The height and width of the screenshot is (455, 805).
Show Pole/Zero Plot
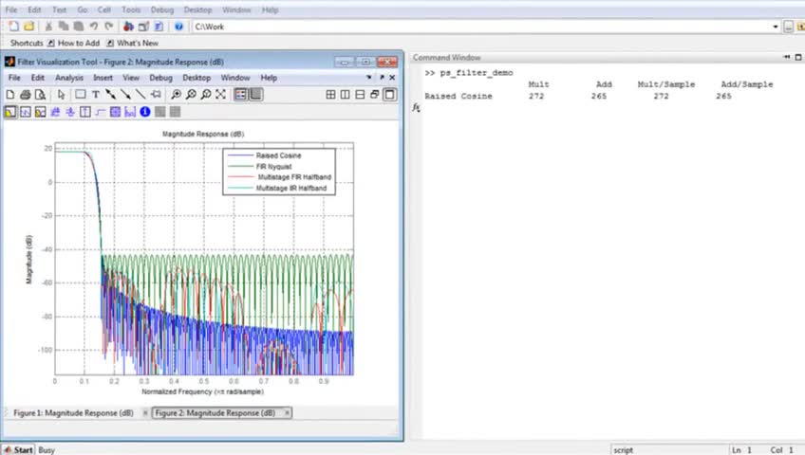click(x=115, y=112)
